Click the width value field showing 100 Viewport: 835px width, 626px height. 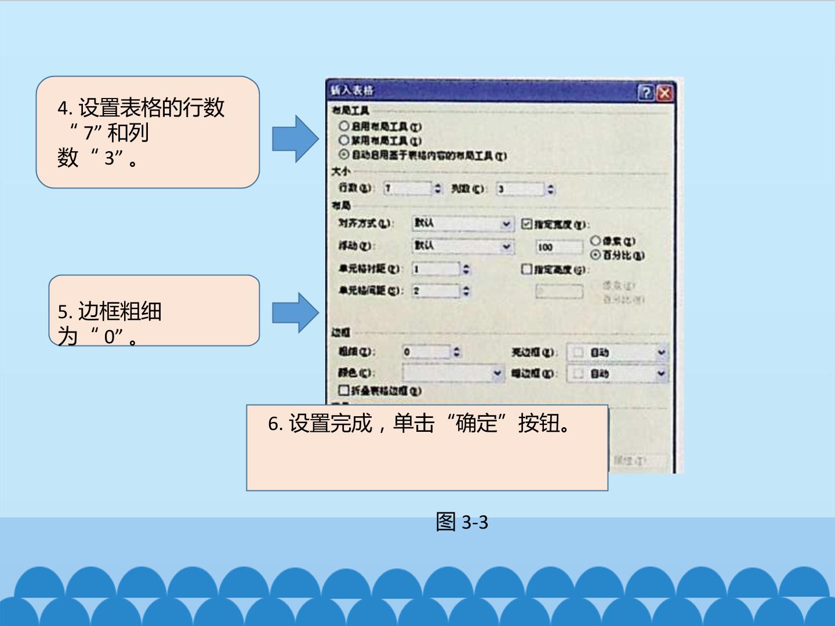[559, 248]
